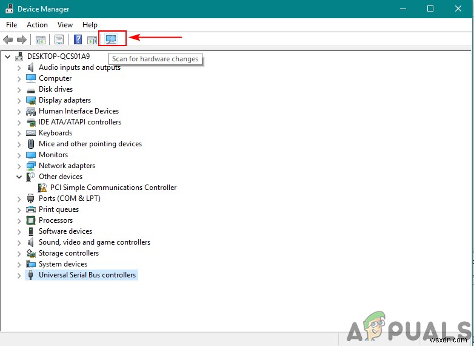Expand the System devices category

[19, 265]
